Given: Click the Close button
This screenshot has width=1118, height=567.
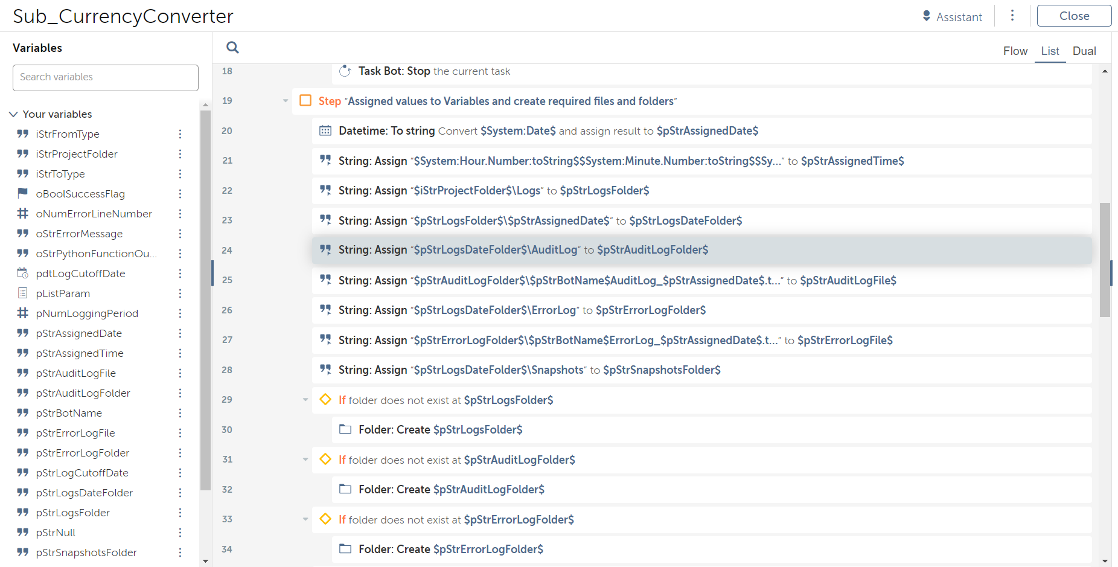Looking at the screenshot, I should [1073, 16].
